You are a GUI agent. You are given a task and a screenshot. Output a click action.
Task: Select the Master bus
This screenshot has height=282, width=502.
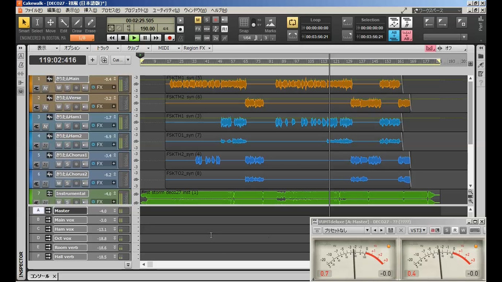pyautogui.click(x=70, y=210)
